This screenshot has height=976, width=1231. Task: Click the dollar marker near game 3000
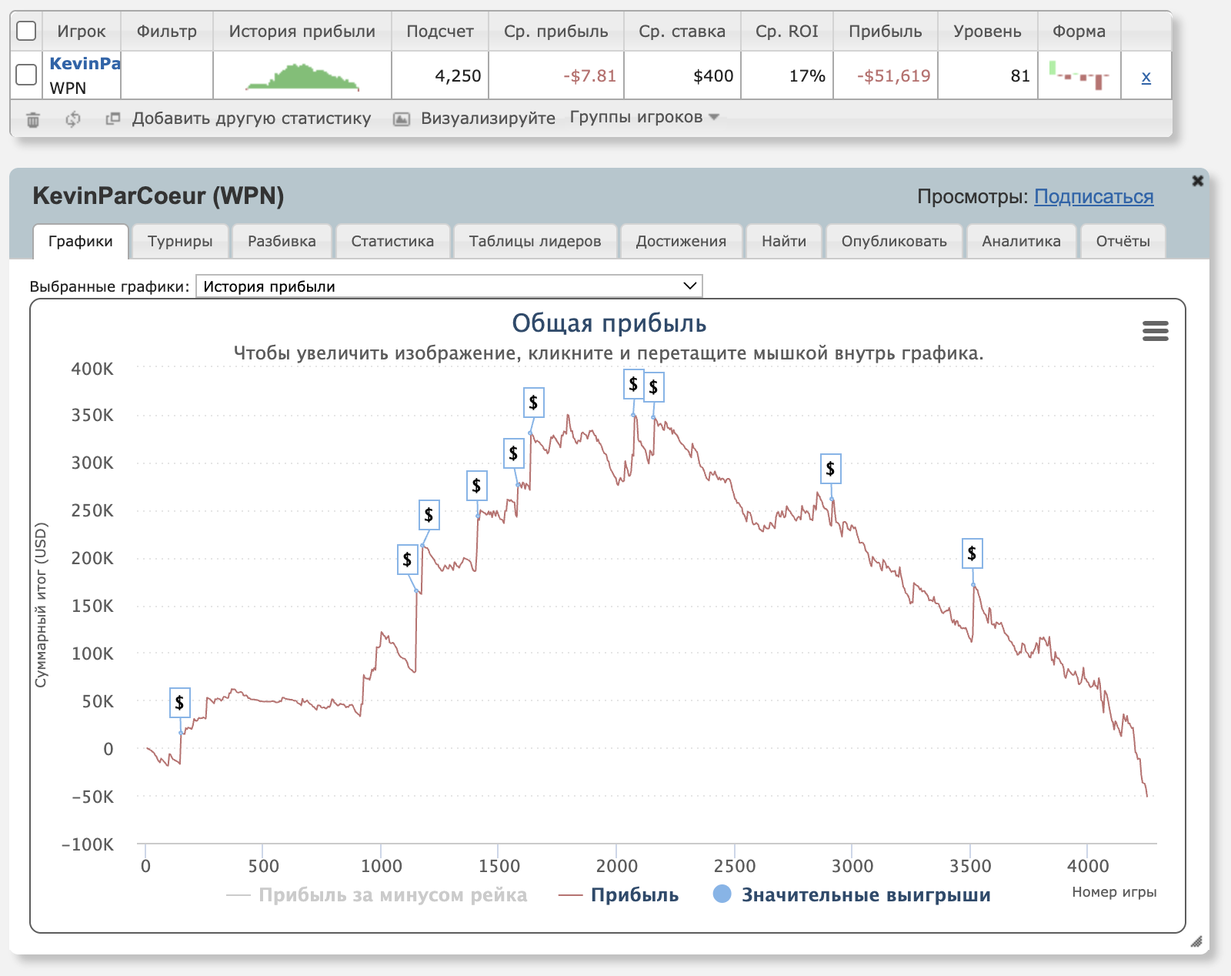click(830, 469)
